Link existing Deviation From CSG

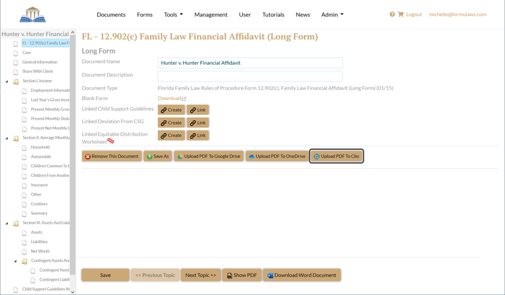click(x=198, y=123)
